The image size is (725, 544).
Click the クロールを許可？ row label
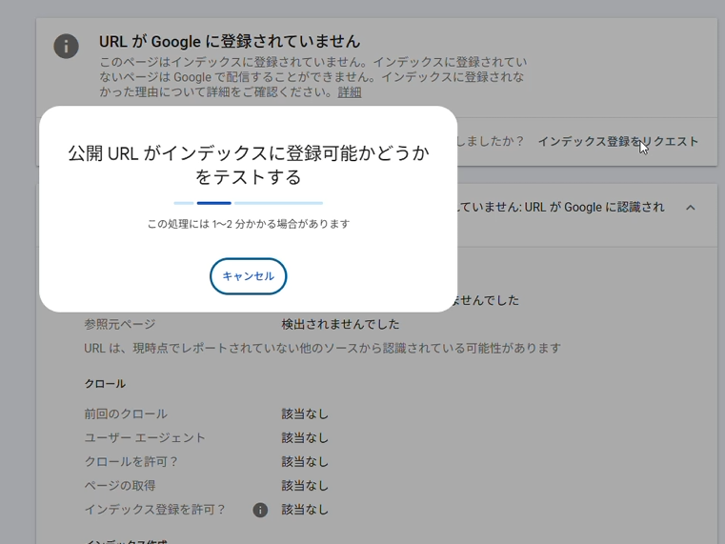(x=131, y=462)
